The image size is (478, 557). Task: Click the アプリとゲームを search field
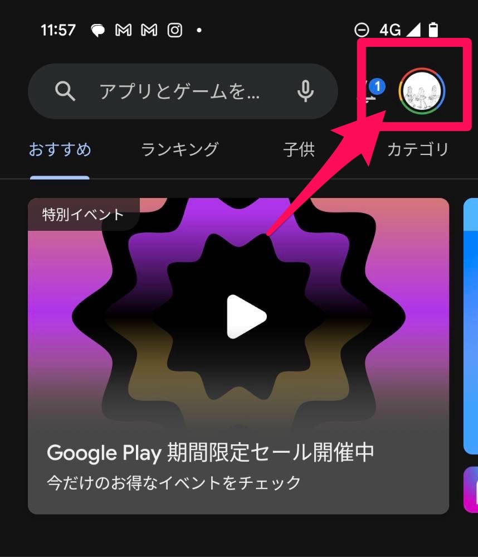pyautogui.click(x=183, y=91)
